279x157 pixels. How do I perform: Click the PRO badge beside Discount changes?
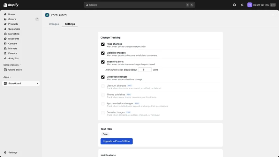coord(129,85)
